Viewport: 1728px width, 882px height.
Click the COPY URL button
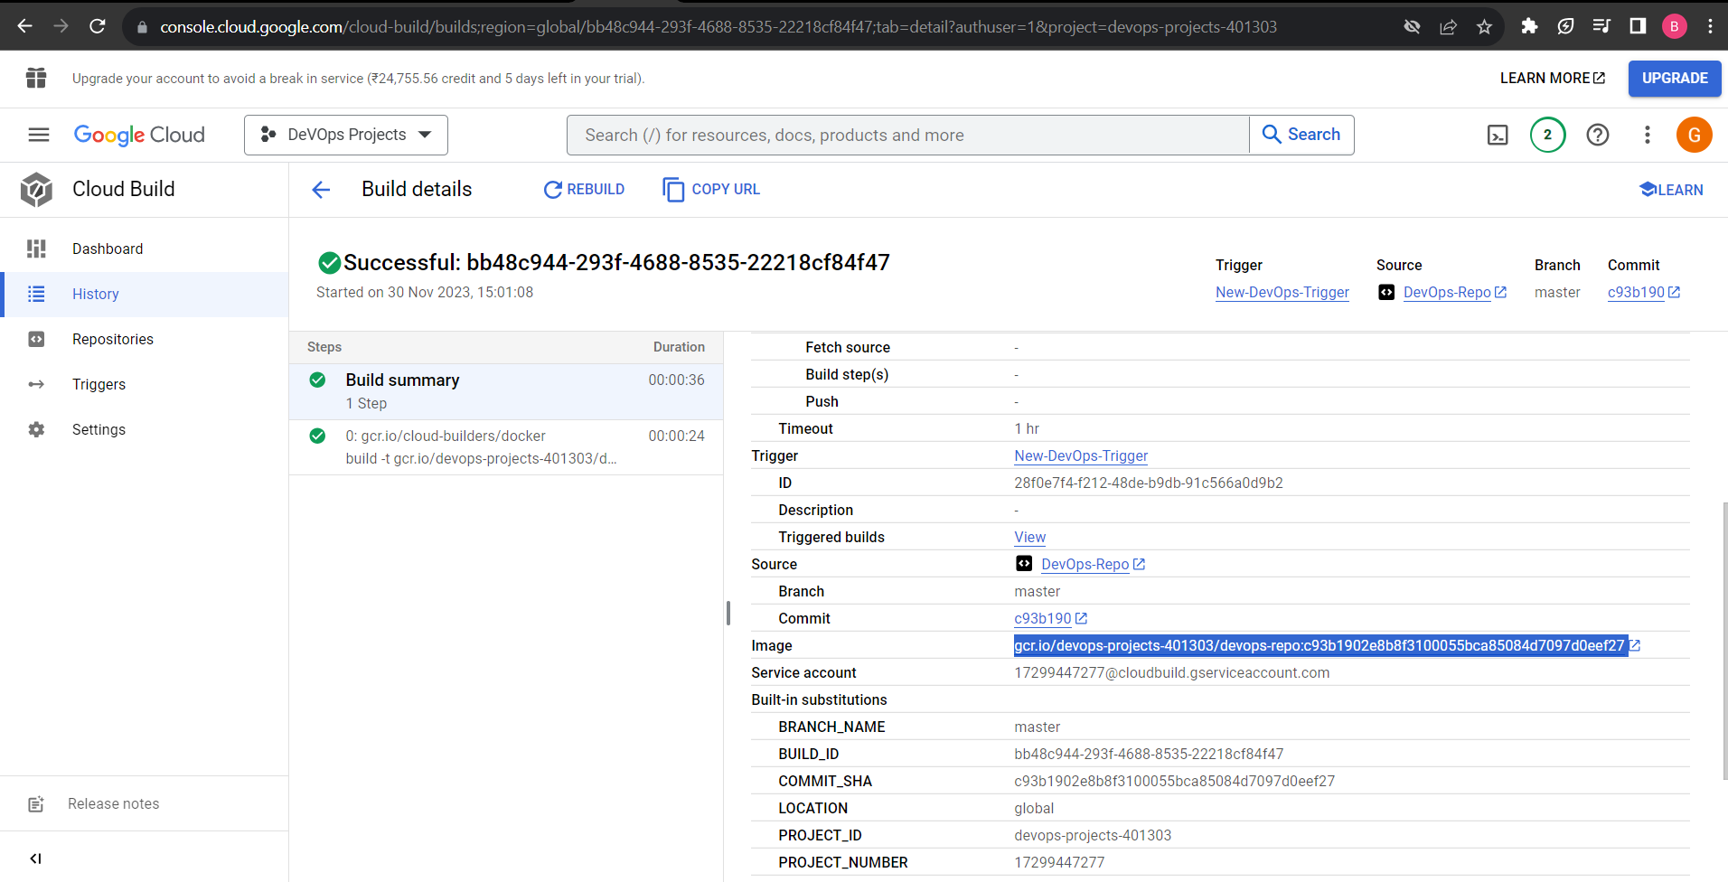(711, 190)
